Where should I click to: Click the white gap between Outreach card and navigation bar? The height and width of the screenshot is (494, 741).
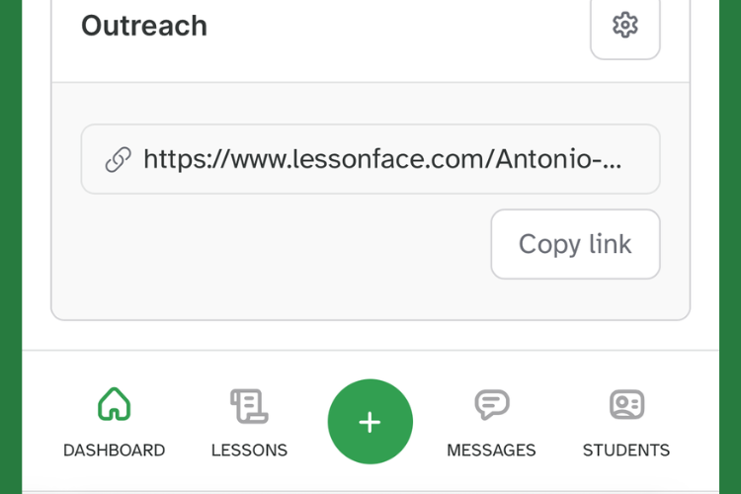pyautogui.click(x=370, y=335)
